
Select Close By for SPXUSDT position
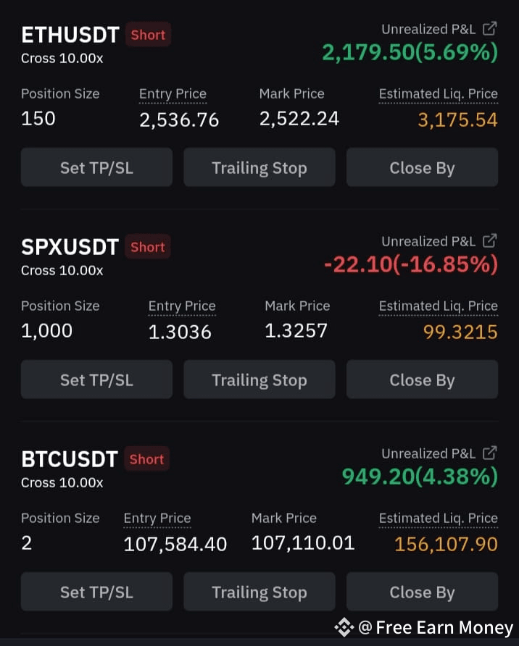pyautogui.click(x=422, y=379)
